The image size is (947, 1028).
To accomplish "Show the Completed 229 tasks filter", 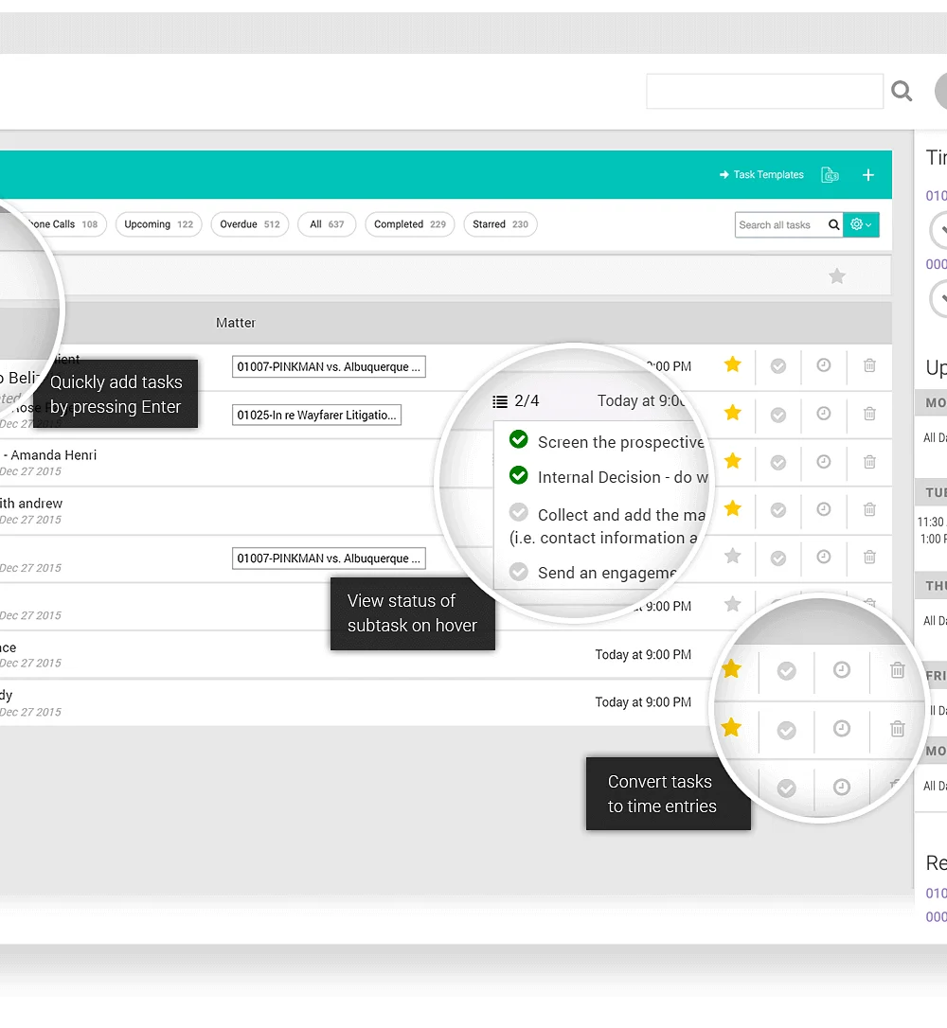I will coord(410,224).
